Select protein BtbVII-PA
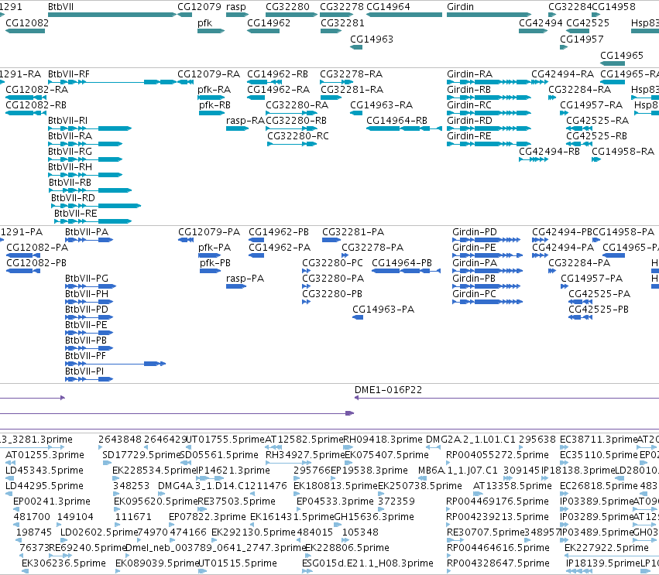The image size is (659, 575). pos(87,232)
